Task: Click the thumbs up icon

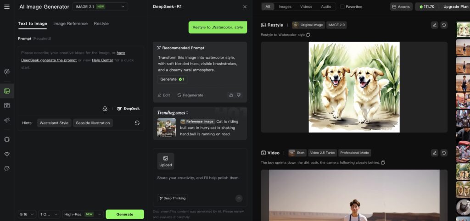Action: [231, 95]
